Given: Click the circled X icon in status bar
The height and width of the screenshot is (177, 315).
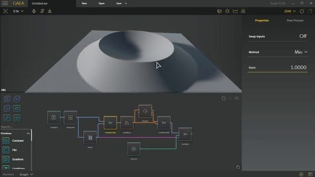Looking at the screenshot, I should [301, 174].
